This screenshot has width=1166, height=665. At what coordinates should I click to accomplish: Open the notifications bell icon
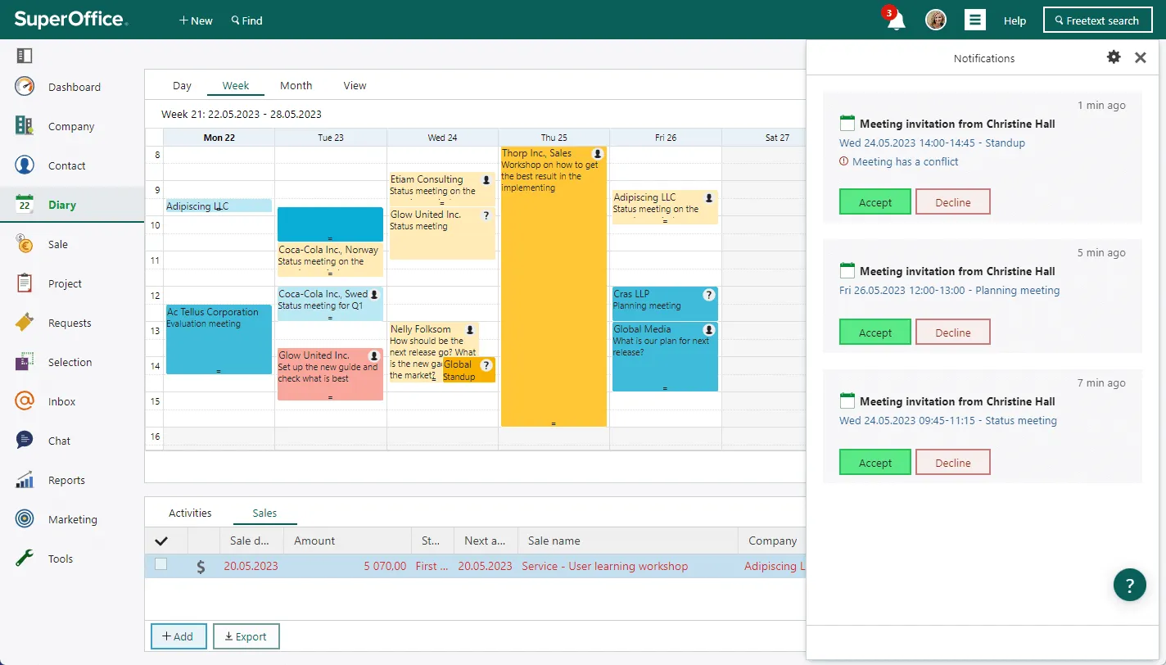pyautogui.click(x=897, y=20)
